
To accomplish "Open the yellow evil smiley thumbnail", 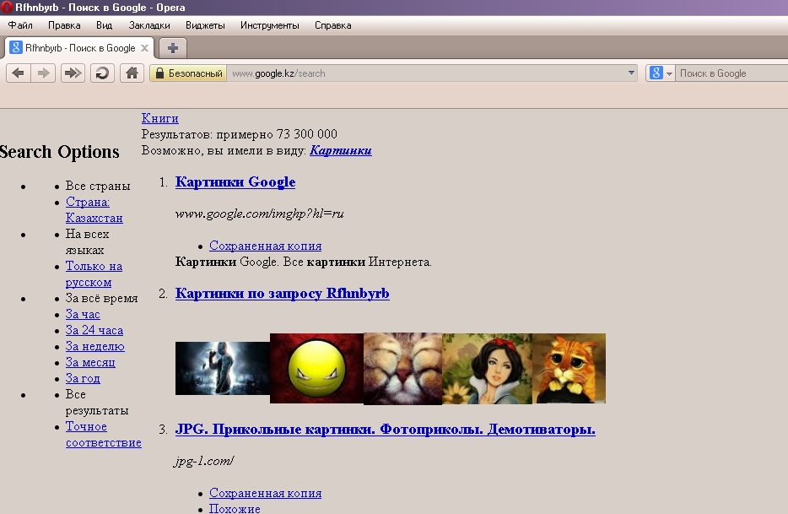I will [x=316, y=368].
